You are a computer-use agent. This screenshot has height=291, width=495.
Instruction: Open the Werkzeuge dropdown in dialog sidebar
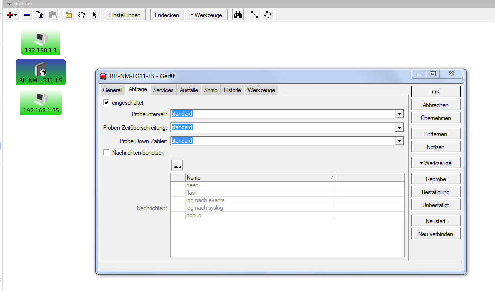pyautogui.click(x=435, y=163)
